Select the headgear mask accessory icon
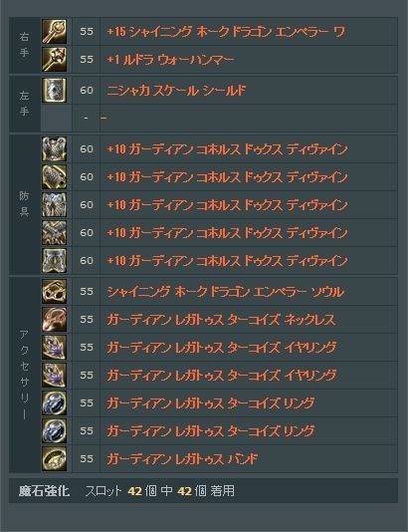This screenshot has width=408, height=532. pos(54,292)
